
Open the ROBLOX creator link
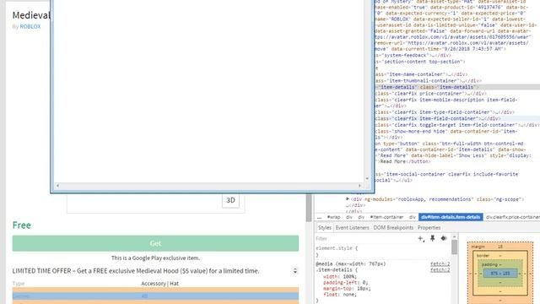click(30, 26)
